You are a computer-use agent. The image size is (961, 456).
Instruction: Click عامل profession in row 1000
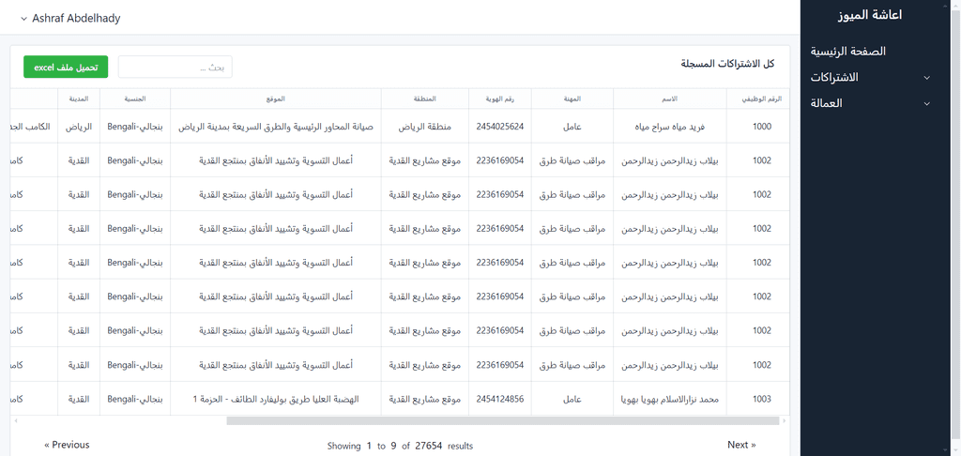tap(572, 127)
